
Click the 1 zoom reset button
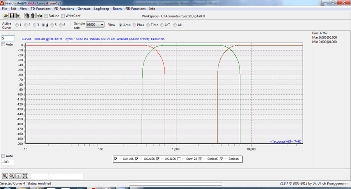[x=18, y=176]
